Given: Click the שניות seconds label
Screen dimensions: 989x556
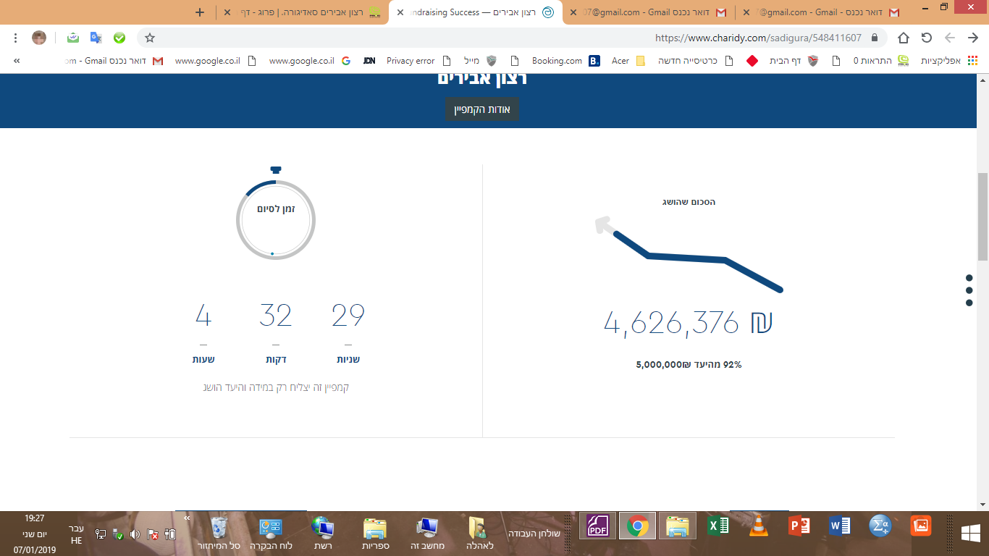Looking at the screenshot, I should click(x=348, y=360).
